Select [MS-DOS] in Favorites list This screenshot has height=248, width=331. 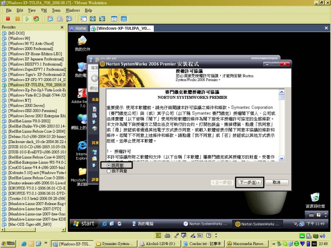pos(17,33)
